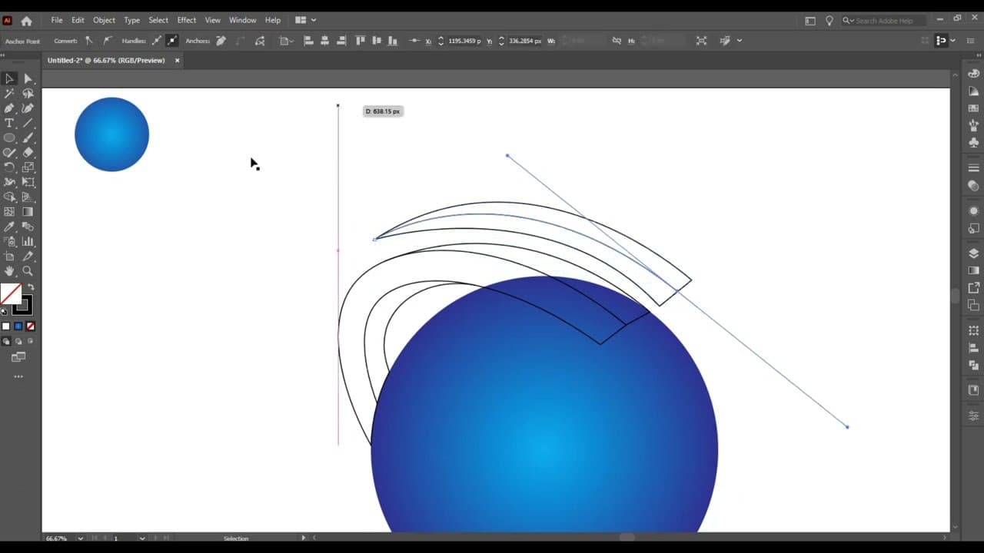Select the Paintbrush tool

pos(28,138)
